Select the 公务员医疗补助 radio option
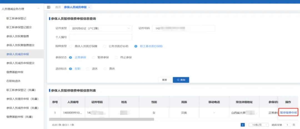Viewport: 300px width, 129px height. (x=105, y=46)
